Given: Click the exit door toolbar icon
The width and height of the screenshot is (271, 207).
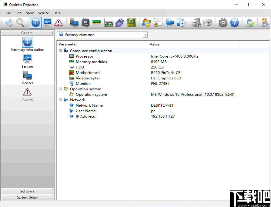Looking at the screenshot, I should point(265,23).
